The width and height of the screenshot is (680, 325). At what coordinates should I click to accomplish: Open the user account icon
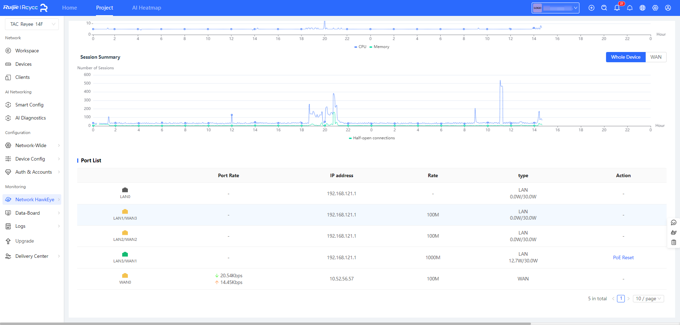(668, 8)
